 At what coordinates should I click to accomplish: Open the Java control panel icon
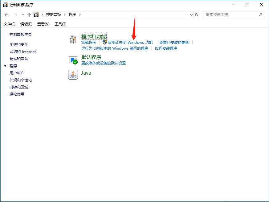(x=73, y=75)
